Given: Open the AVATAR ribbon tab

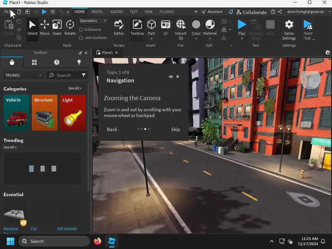Looking at the screenshot, I should tap(116, 12).
